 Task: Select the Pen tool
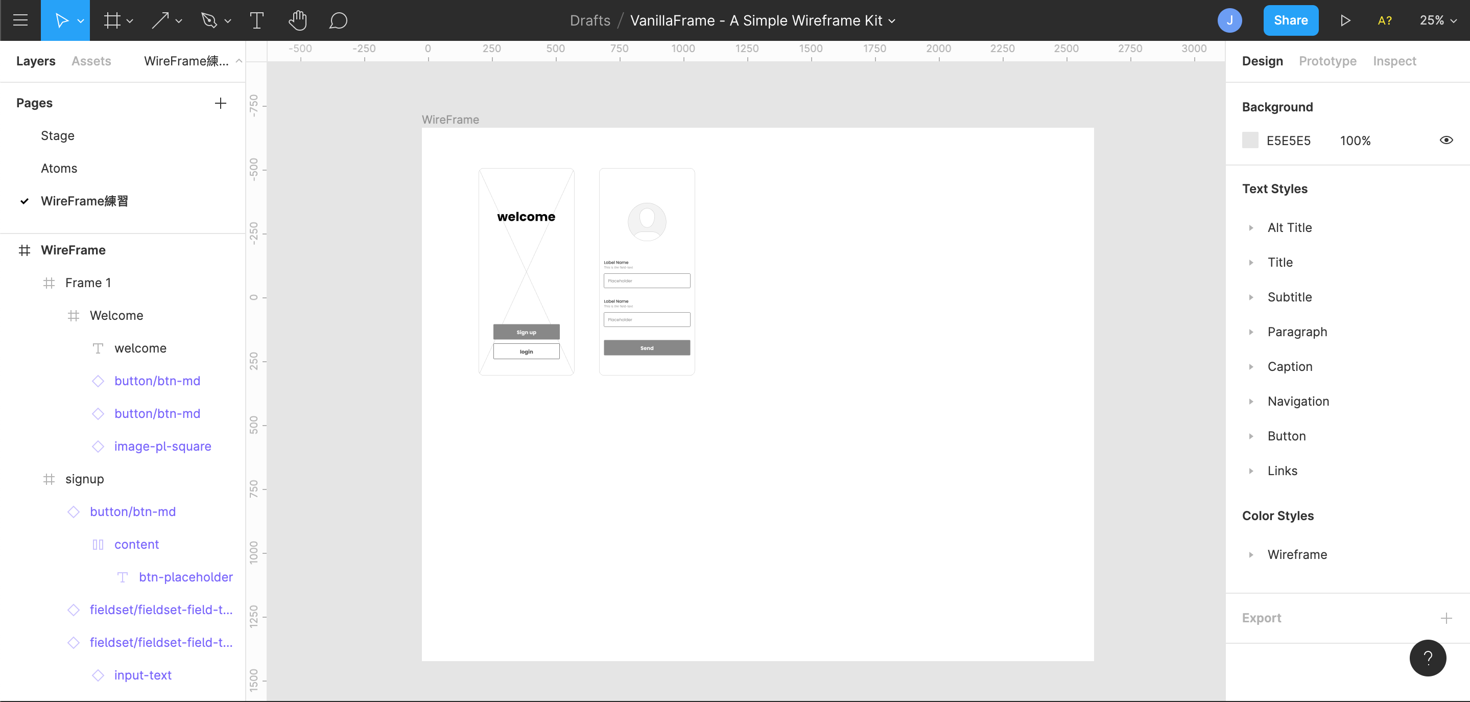(x=209, y=20)
